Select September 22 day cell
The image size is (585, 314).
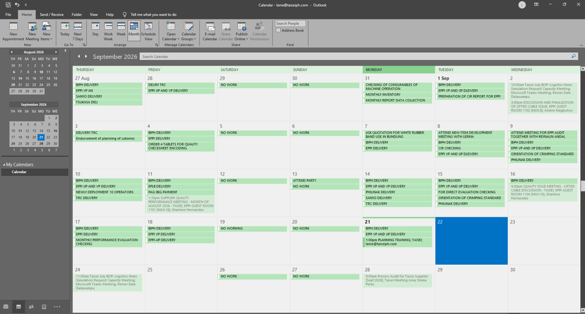471,241
